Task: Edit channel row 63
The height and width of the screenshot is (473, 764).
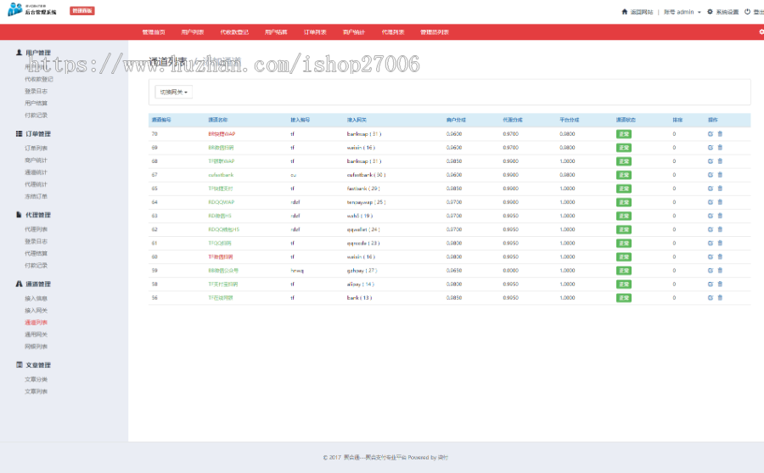Action: [711, 216]
